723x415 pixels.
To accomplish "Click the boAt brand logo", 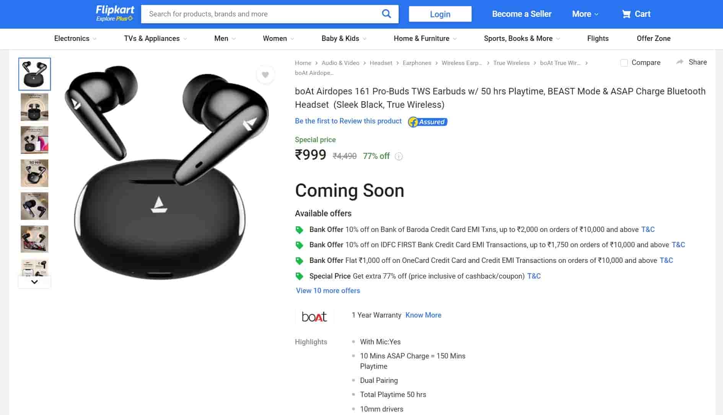I will [x=314, y=316].
